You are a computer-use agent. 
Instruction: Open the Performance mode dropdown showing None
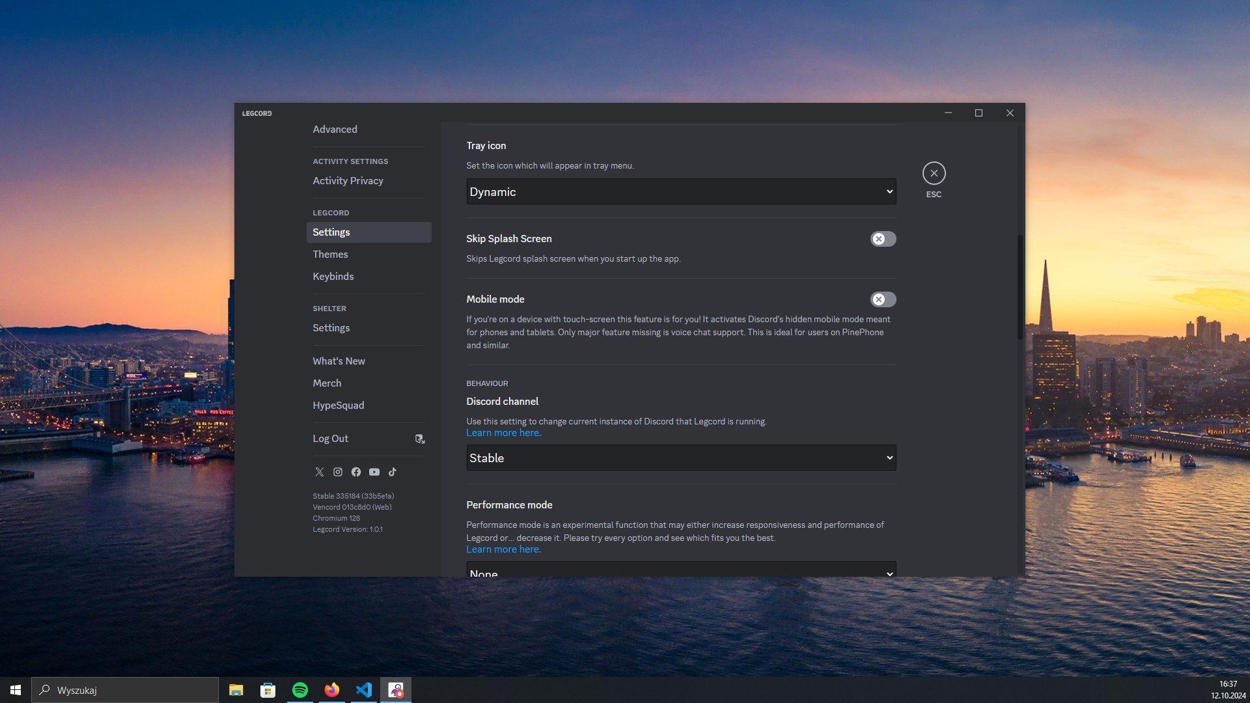click(x=681, y=572)
